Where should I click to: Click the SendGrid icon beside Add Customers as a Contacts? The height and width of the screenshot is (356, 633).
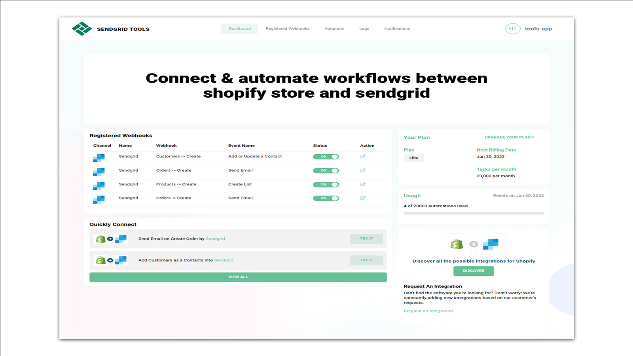click(121, 260)
